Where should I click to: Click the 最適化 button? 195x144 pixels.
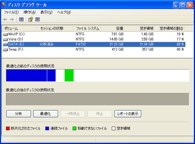(x=45, y=114)
